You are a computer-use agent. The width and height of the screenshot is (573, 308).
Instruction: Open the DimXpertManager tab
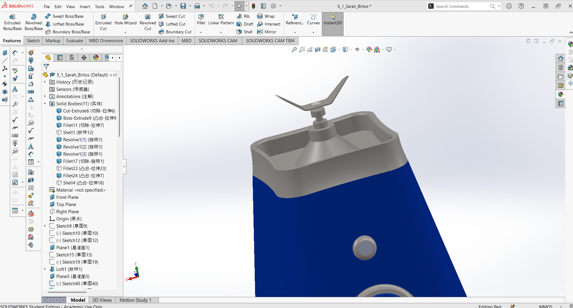click(x=84, y=58)
